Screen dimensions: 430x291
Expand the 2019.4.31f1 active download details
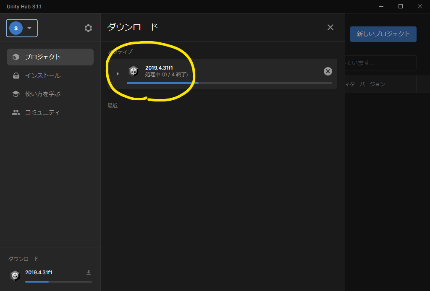(x=118, y=74)
